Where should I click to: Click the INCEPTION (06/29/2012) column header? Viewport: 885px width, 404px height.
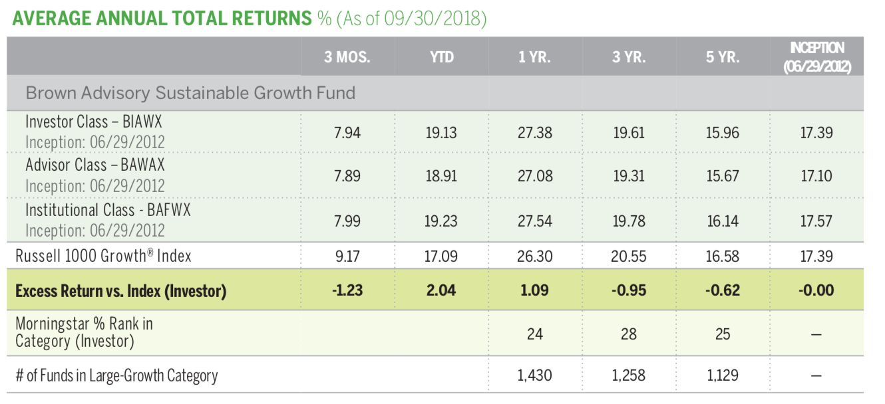click(x=817, y=57)
